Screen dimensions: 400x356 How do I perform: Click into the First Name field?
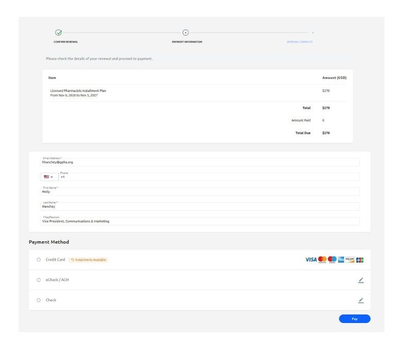(x=199, y=192)
